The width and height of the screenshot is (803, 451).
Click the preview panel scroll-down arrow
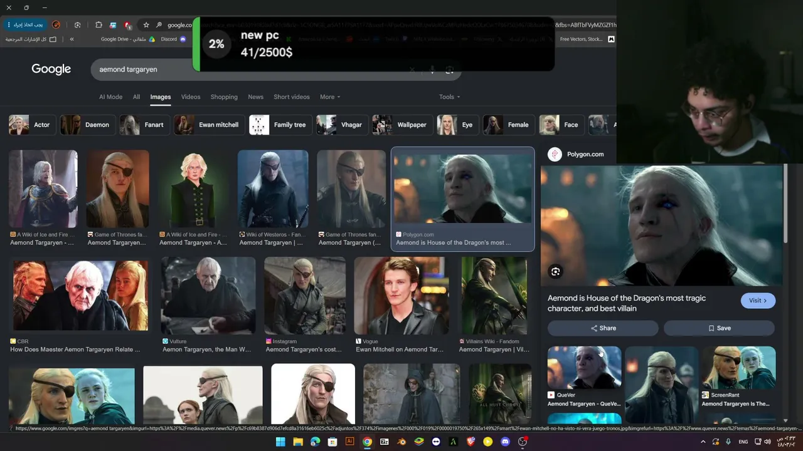point(785,421)
